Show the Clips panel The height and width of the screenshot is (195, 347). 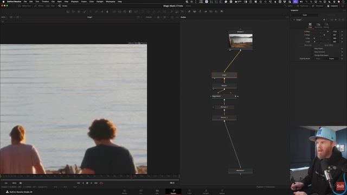(x=50, y=6)
